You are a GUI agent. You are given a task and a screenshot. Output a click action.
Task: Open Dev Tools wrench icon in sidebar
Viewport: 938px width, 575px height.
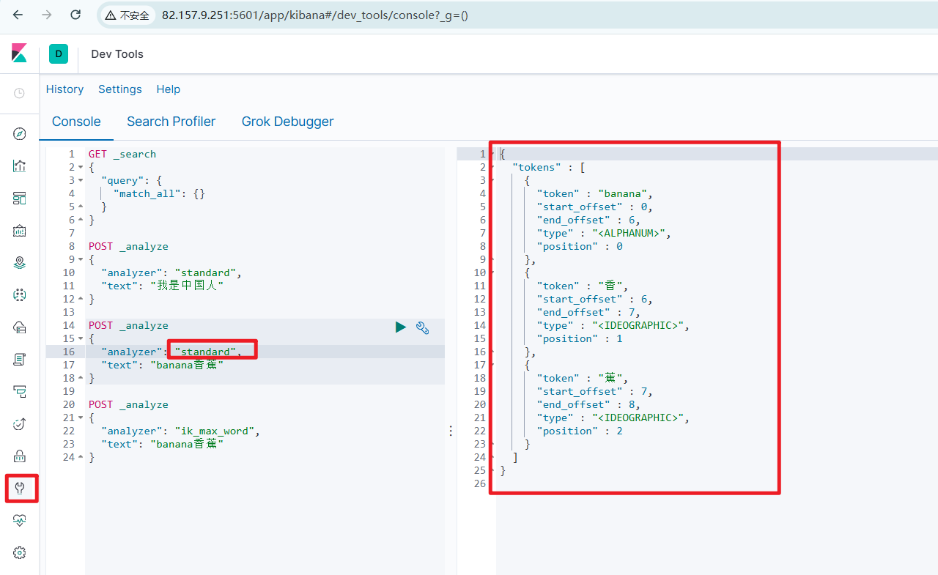click(20, 488)
